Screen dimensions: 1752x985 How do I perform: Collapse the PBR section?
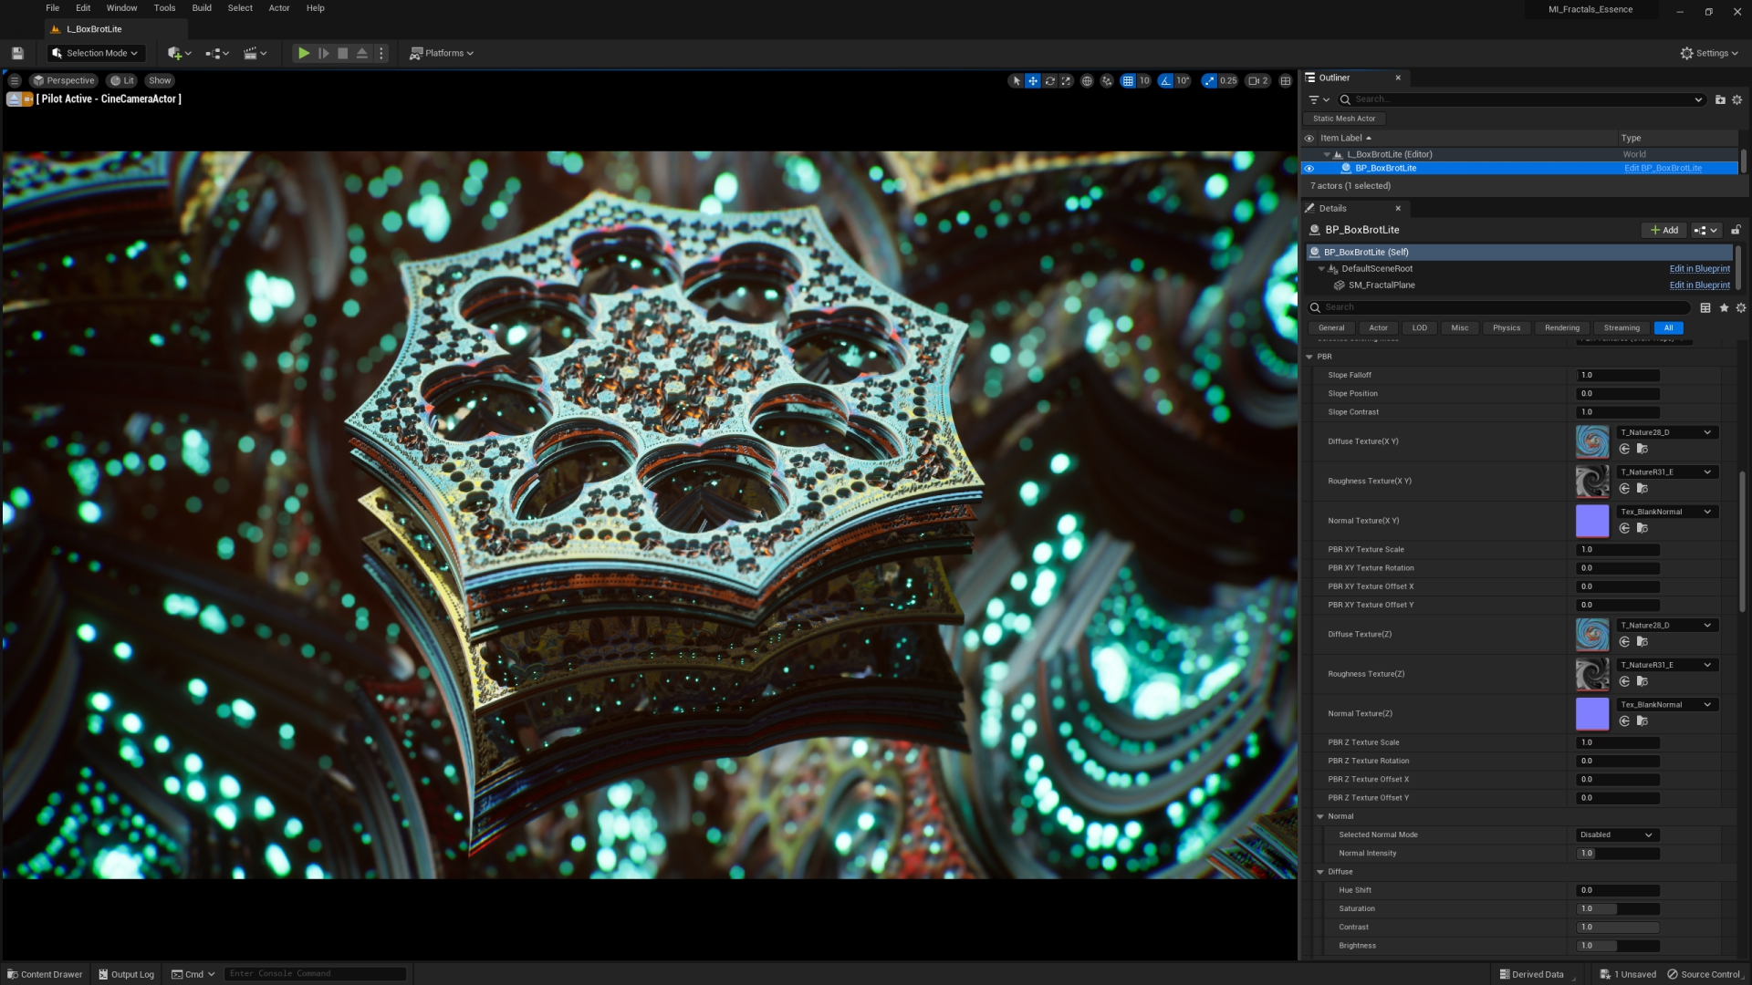[1309, 357]
